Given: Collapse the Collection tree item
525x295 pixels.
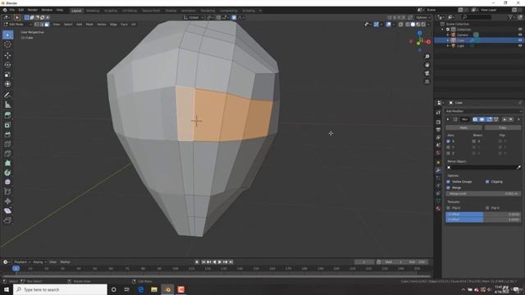Looking at the screenshot, I should [x=443, y=29].
